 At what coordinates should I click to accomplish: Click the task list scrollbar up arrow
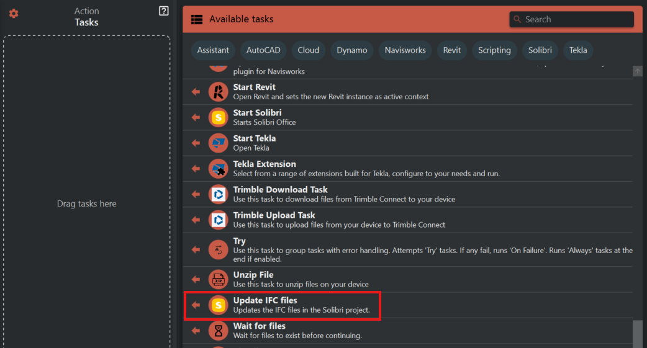tap(637, 71)
